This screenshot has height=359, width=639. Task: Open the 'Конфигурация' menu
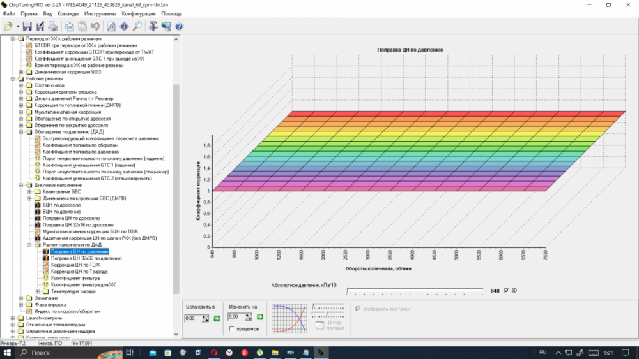pyautogui.click(x=139, y=13)
